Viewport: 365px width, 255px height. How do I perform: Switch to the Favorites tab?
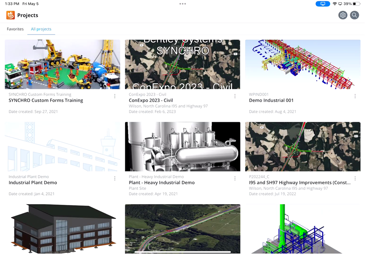pos(15,29)
